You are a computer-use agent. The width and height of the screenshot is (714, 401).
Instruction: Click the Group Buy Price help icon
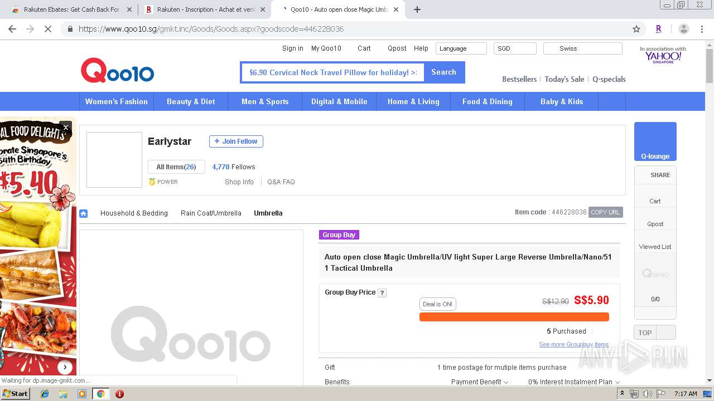(382, 293)
